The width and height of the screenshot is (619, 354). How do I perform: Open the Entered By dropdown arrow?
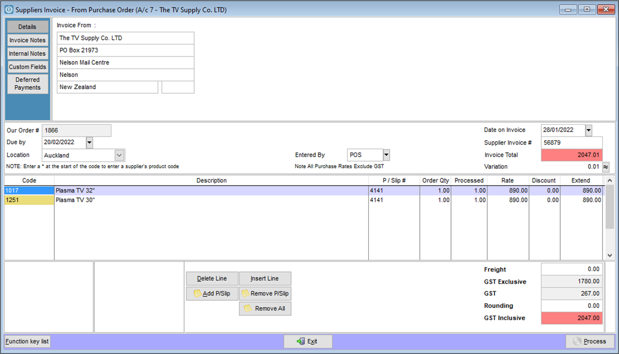click(387, 155)
